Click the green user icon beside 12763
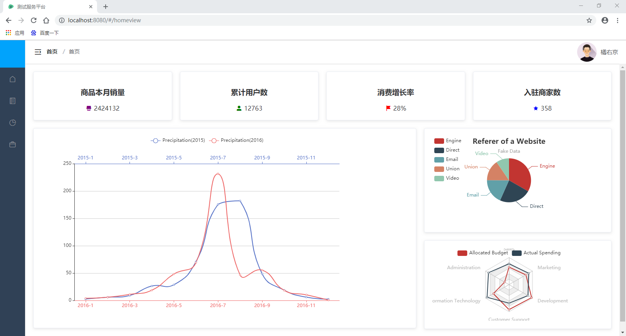The width and height of the screenshot is (626, 336). [x=239, y=108]
